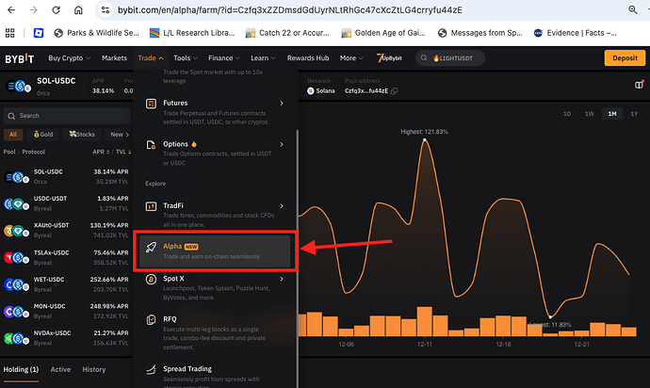
Task: Switch to the Active tab
Action: click(x=60, y=369)
